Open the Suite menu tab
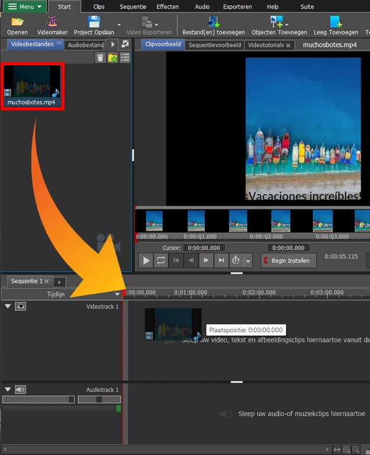This screenshot has height=455, width=370. (x=307, y=7)
